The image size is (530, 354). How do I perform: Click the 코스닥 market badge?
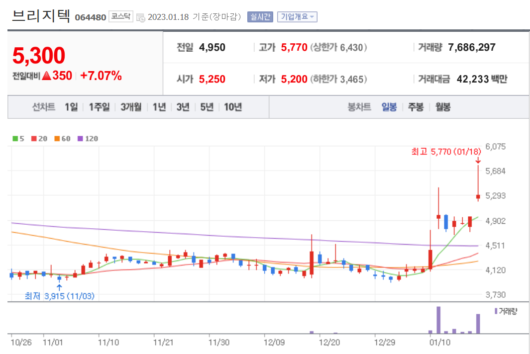(x=120, y=16)
